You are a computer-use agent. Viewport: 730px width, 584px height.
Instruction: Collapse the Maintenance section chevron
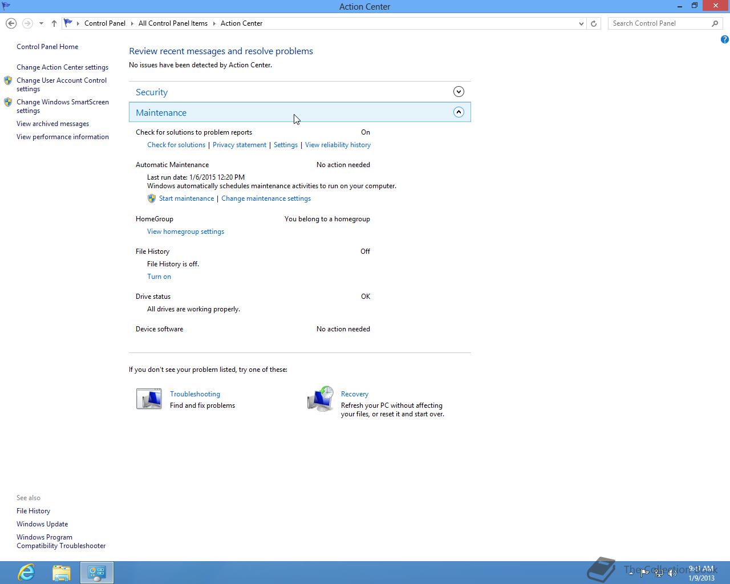tap(459, 112)
